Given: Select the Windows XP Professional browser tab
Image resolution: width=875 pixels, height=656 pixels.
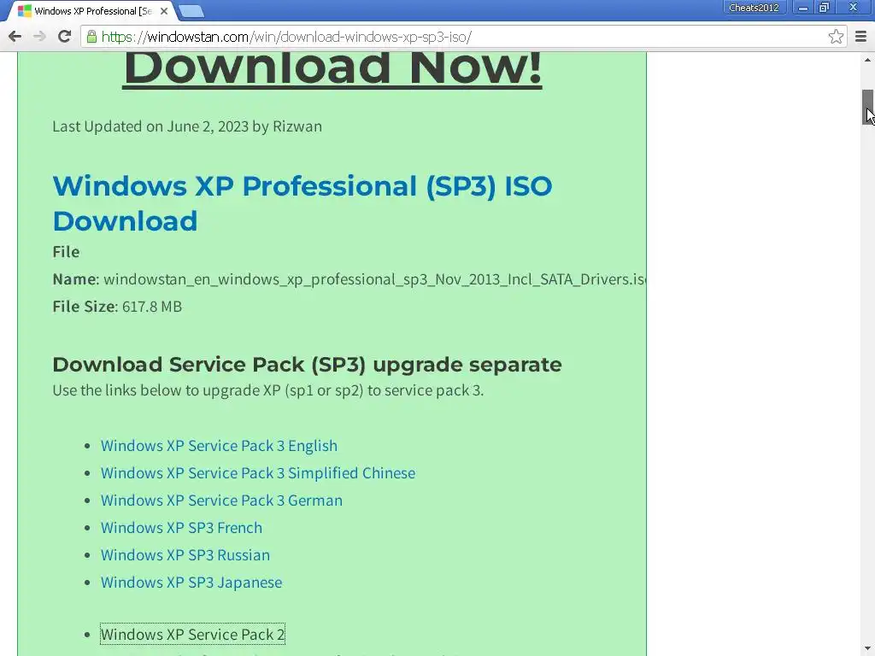Looking at the screenshot, I should point(92,11).
